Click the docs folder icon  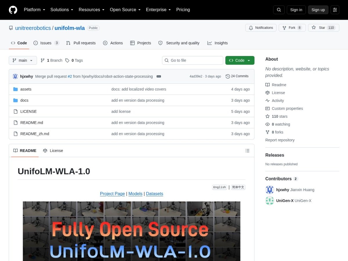click(x=15, y=100)
